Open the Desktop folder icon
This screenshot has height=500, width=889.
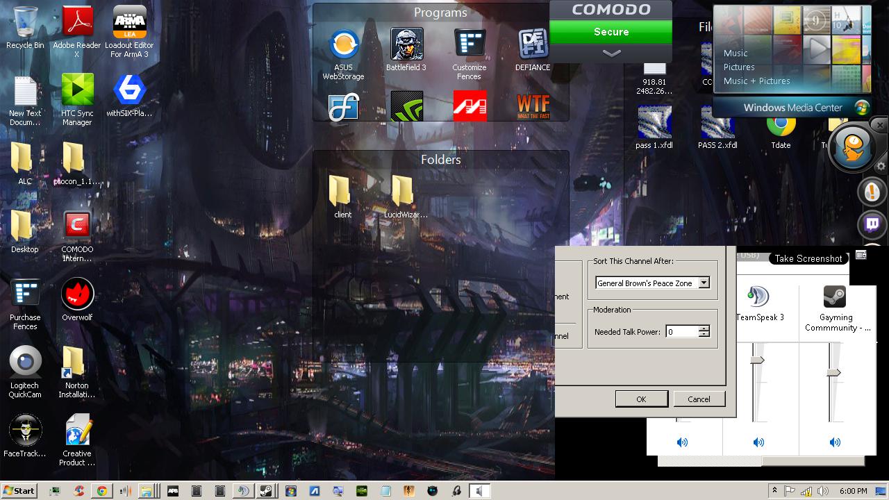pos(25,231)
